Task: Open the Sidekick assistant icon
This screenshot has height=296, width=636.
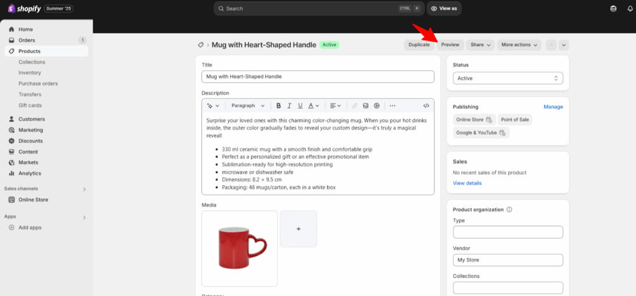Action: point(613,9)
